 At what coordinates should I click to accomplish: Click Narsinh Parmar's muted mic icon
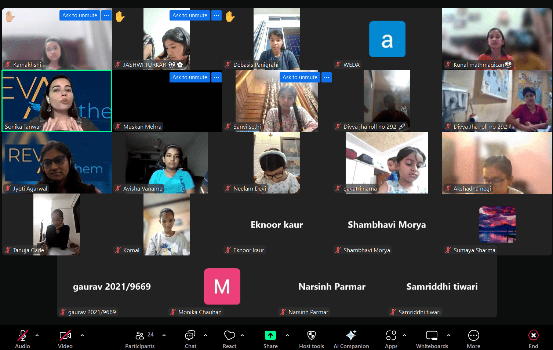click(283, 312)
